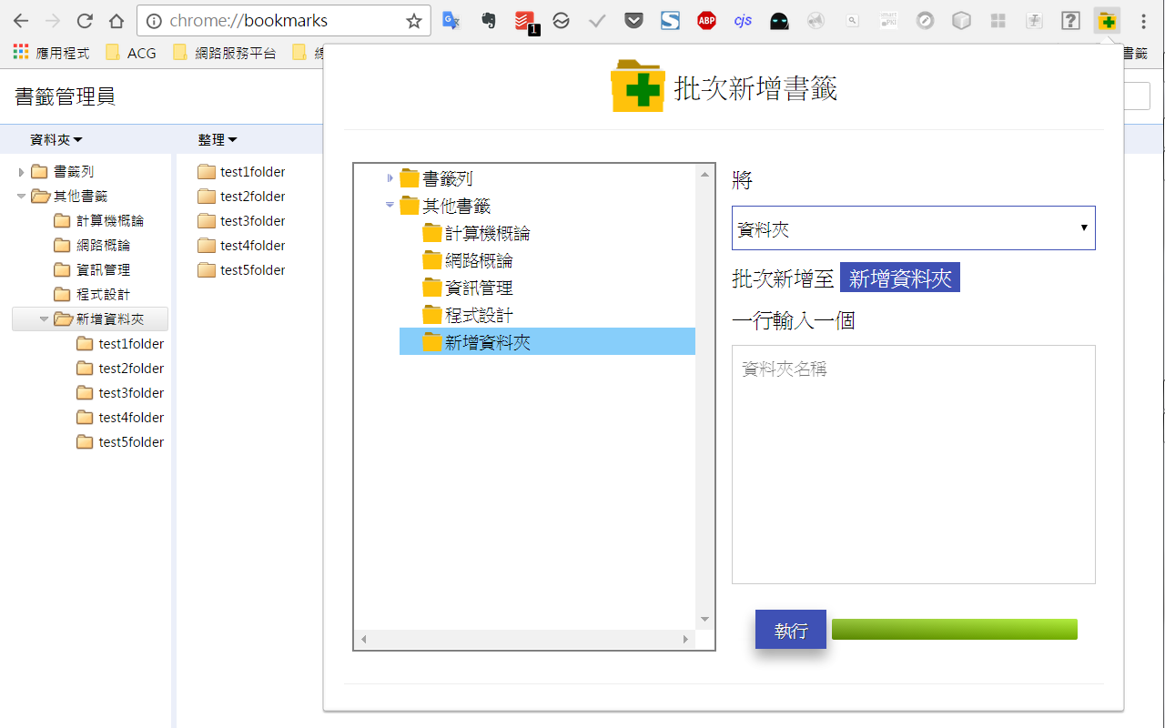1165x728 pixels.
Task: Open the ACG bookmarks bar folder
Action: pos(131,53)
